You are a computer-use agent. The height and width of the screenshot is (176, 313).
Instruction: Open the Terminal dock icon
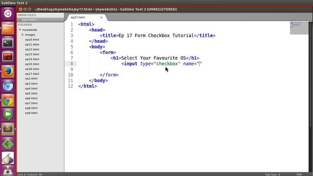tap(8, 43)
